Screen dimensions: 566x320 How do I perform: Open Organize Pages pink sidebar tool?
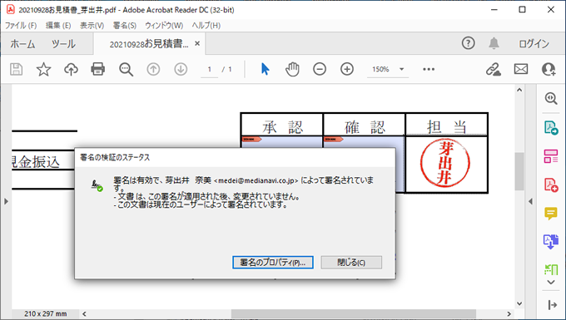(x=551, y=156)
